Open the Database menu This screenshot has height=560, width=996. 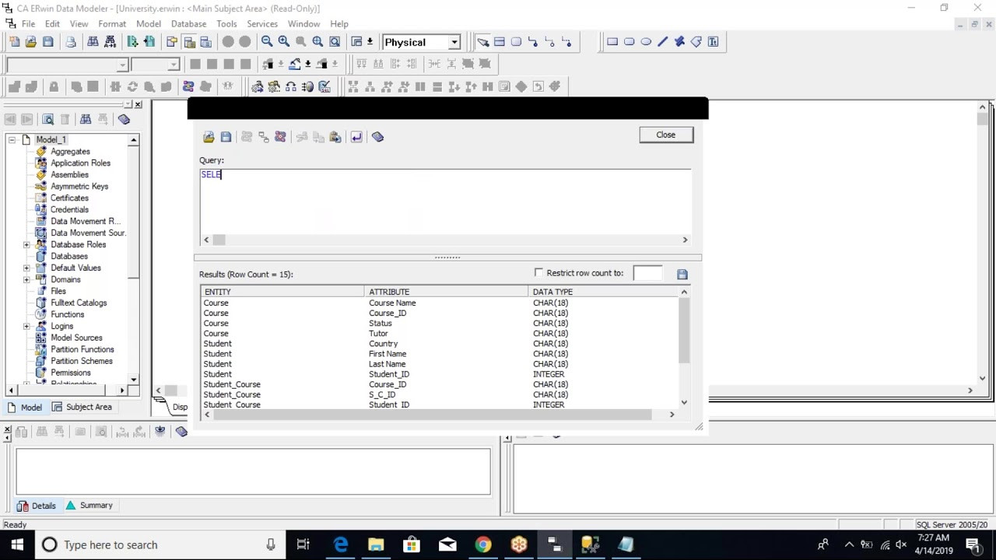click(x=188, y=24)
